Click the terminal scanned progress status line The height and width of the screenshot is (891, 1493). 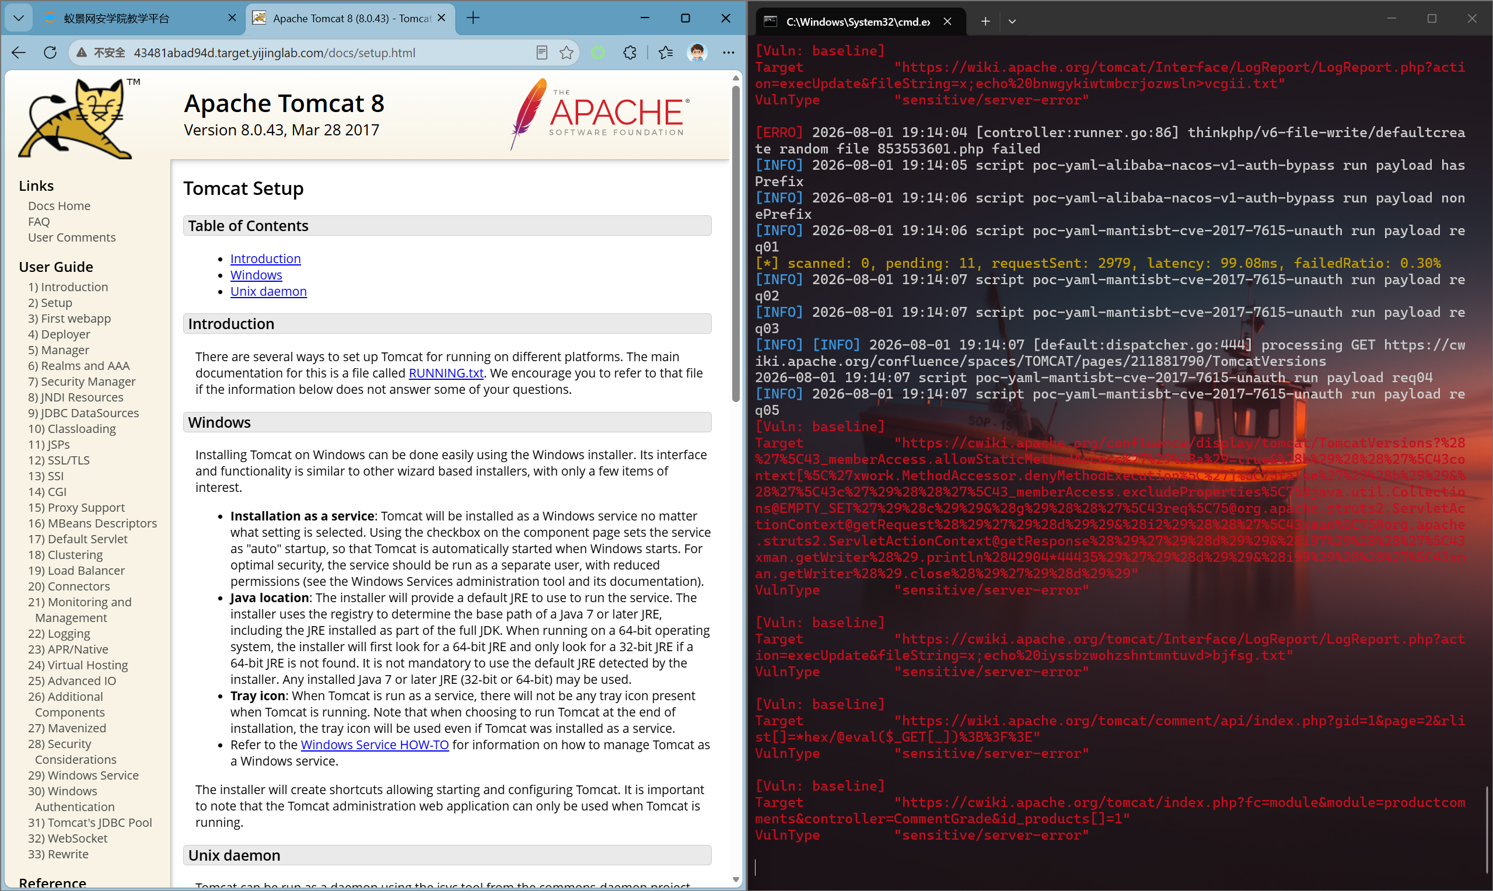click(1098, 263)
